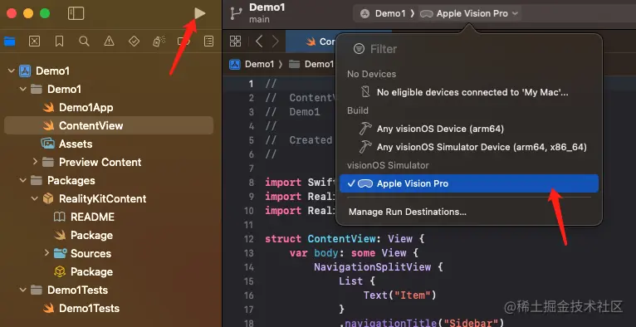Select Apple Vision Pro simulator

coord(469,183)
